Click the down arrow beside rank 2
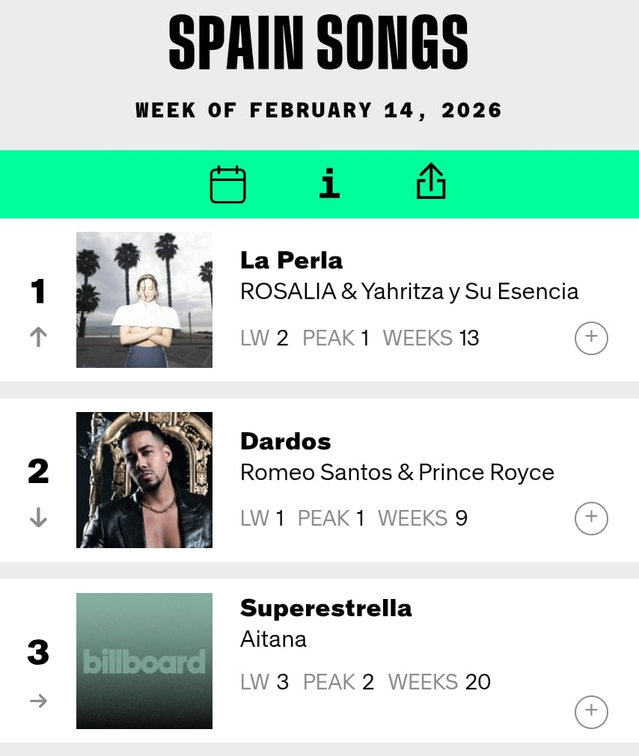 [38, 517]
